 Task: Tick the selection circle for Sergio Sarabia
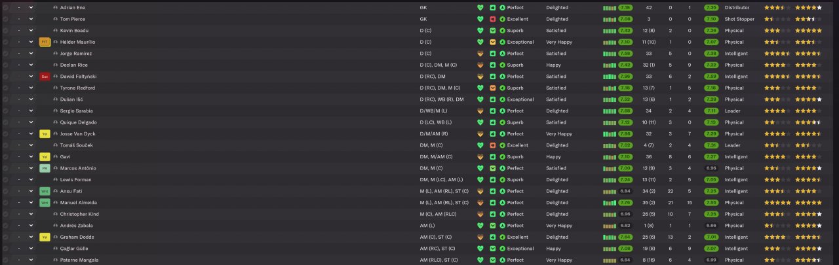[5, 111]
